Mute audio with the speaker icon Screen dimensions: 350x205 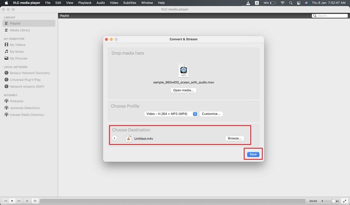(x=322, y=201)
